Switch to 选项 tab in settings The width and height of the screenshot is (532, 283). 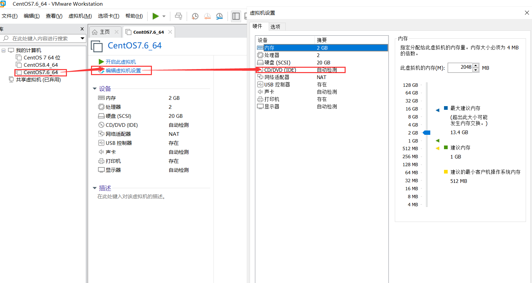275,27
